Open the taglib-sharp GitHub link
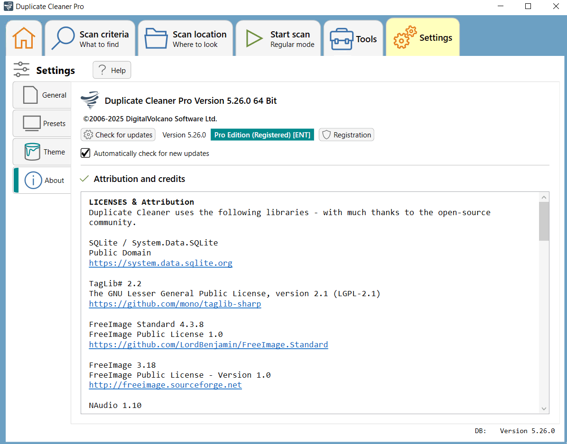This screenshot has width=567, height=444. 175,304
